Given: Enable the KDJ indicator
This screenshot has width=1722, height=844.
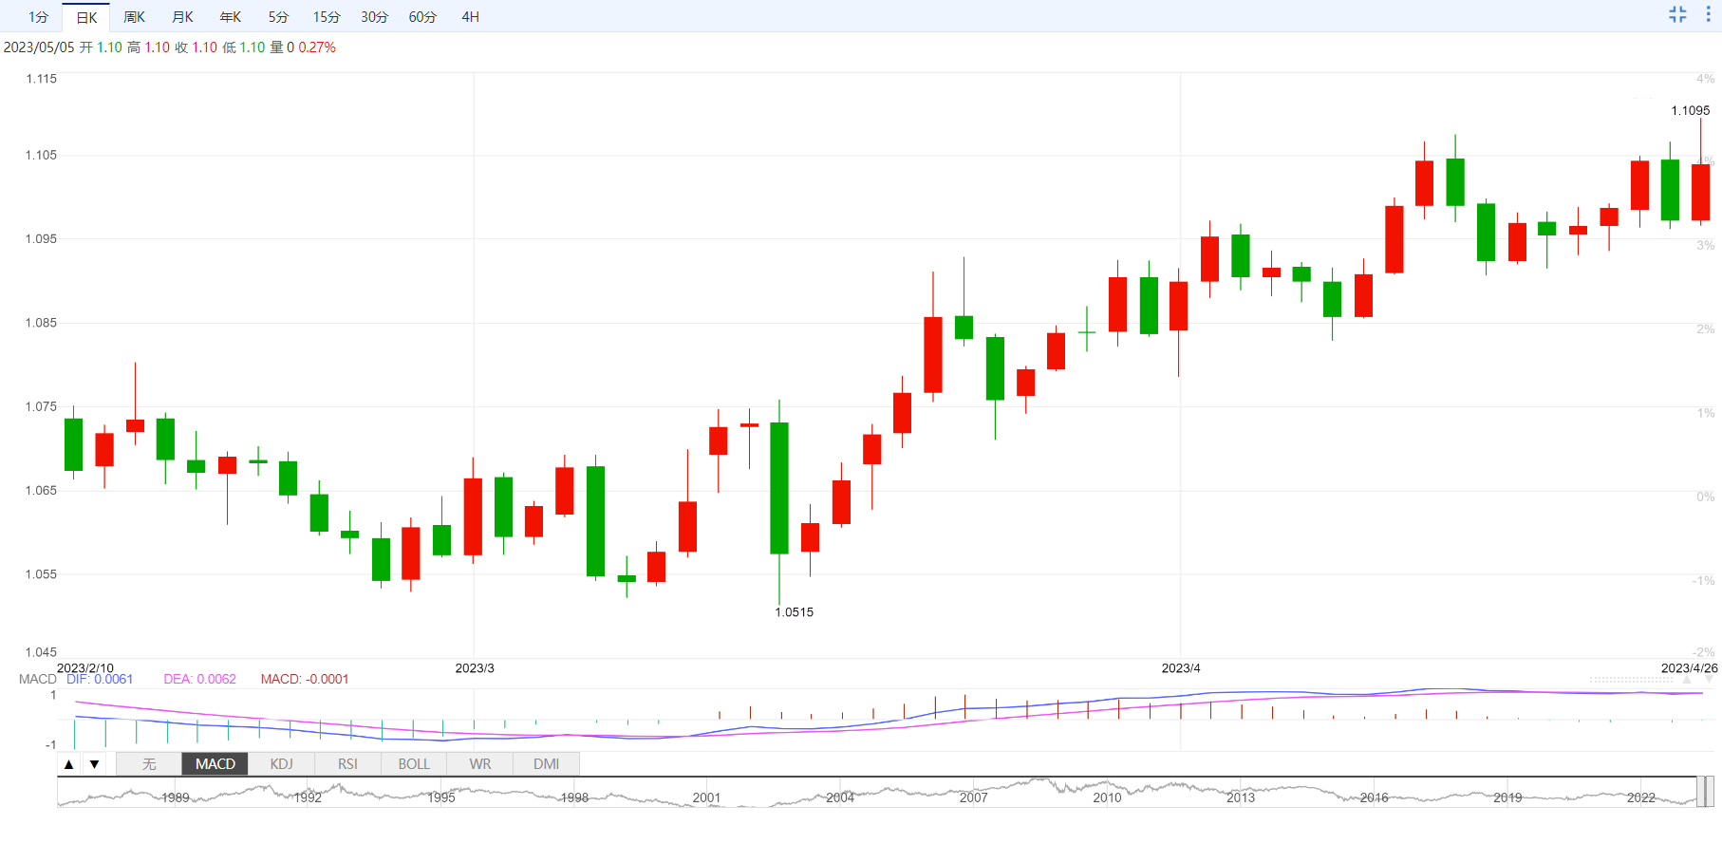Looking at the screenshot, I should pyautogui.click(x=281, y=764).
